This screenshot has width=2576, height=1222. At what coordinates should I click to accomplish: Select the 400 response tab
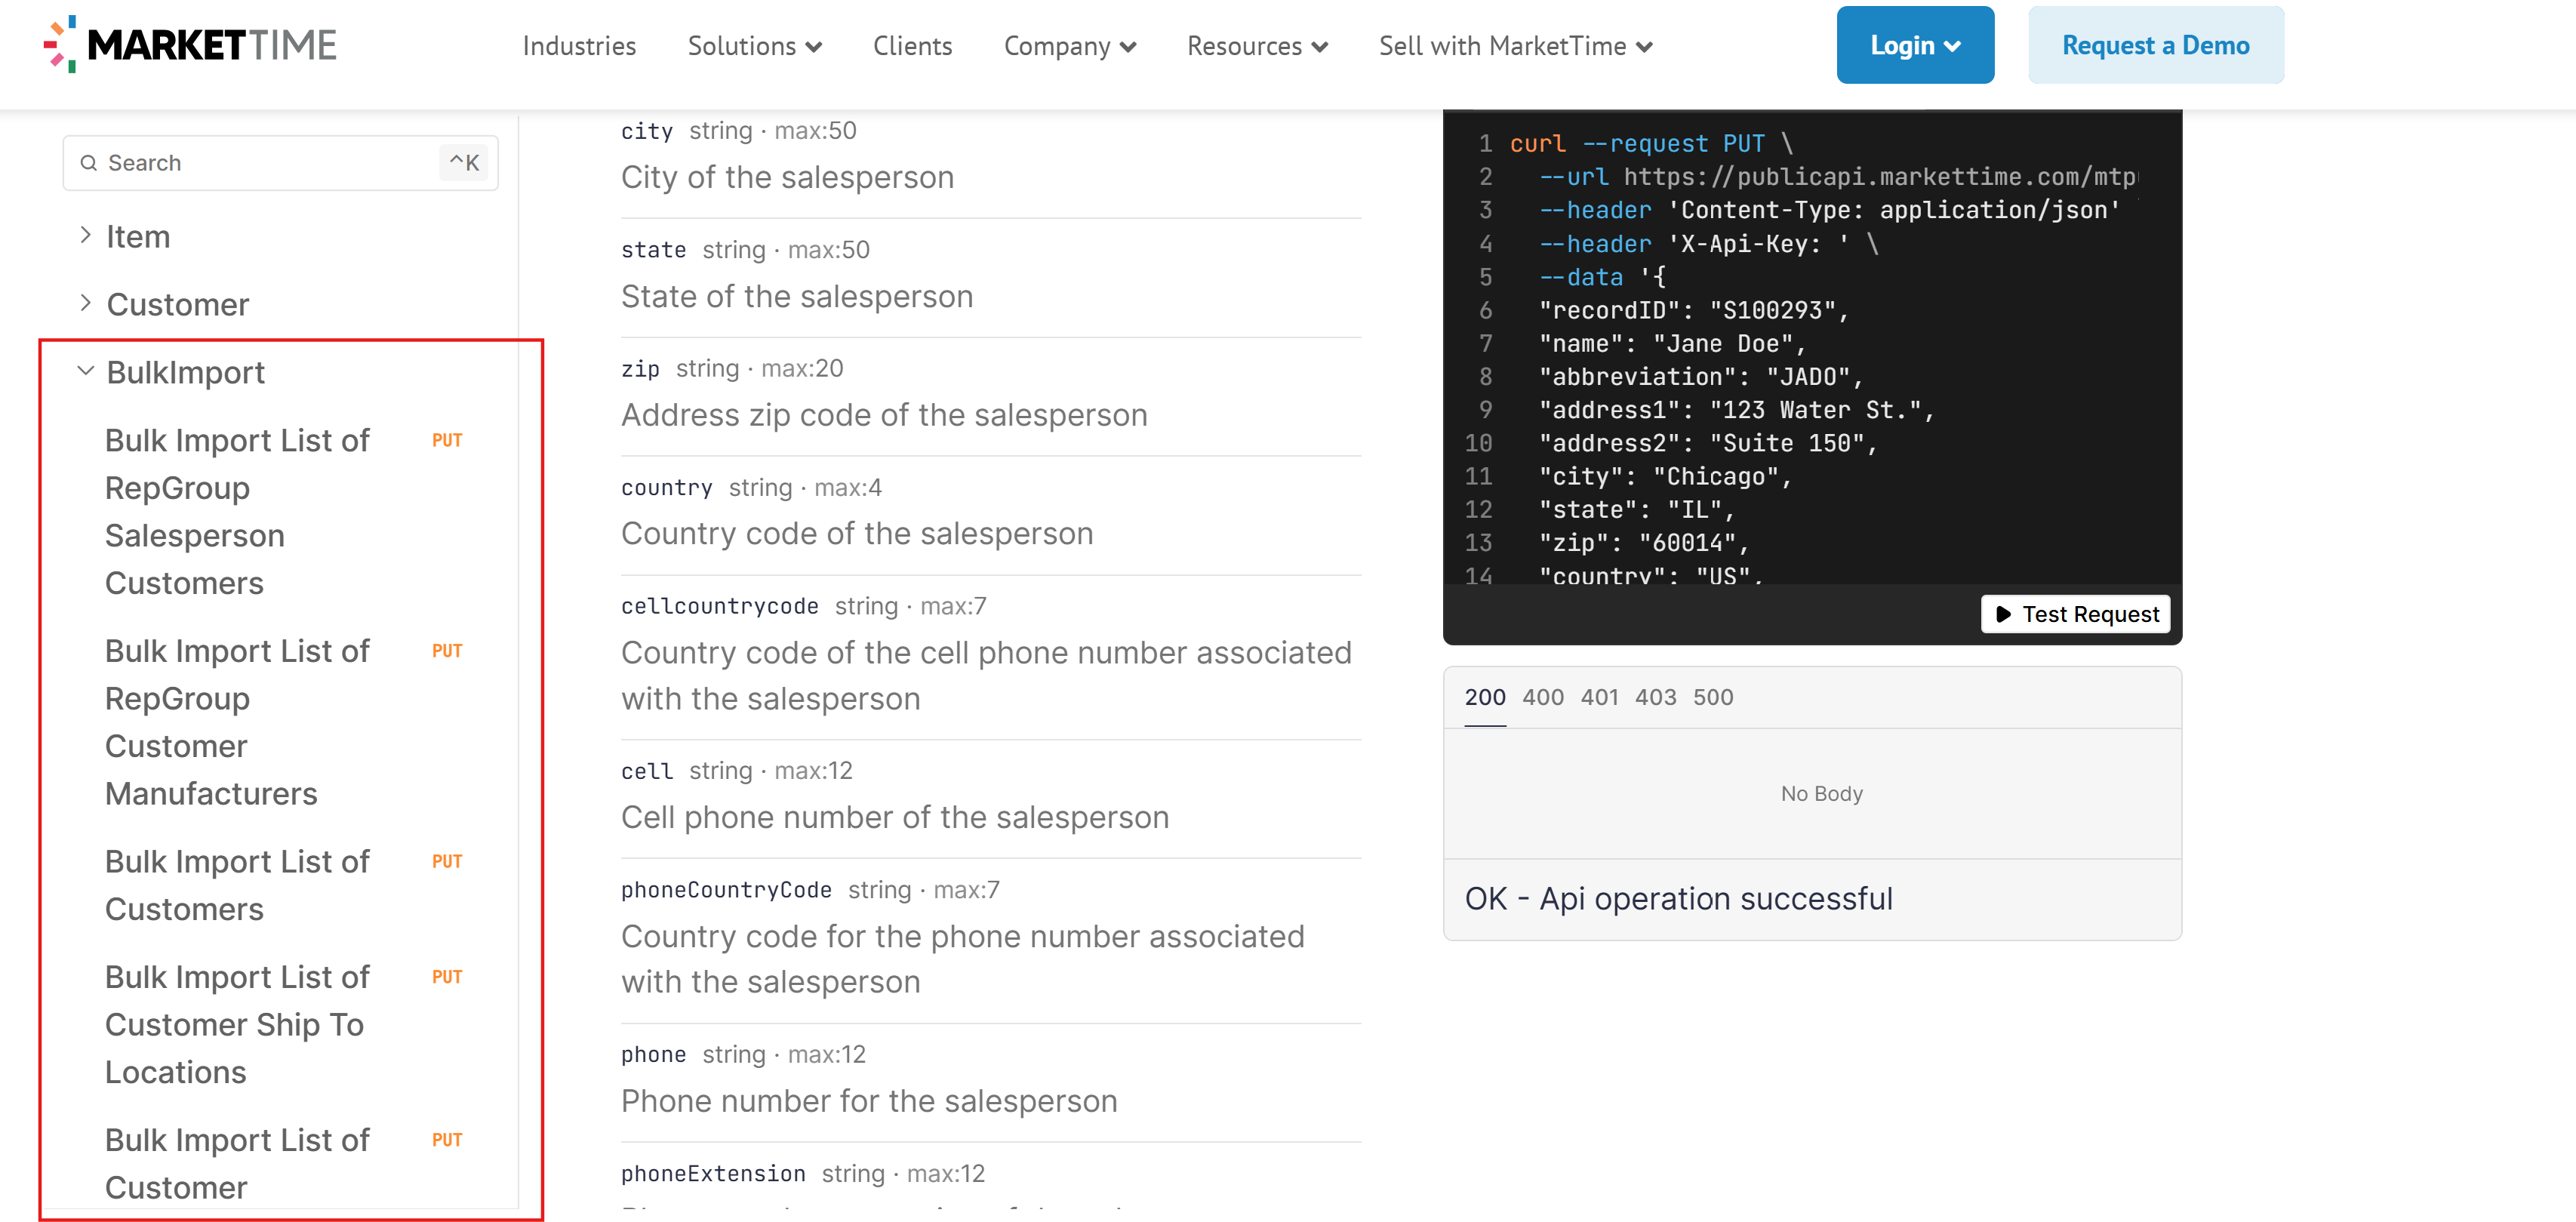pyautogui.click(x=1542, y=697)
